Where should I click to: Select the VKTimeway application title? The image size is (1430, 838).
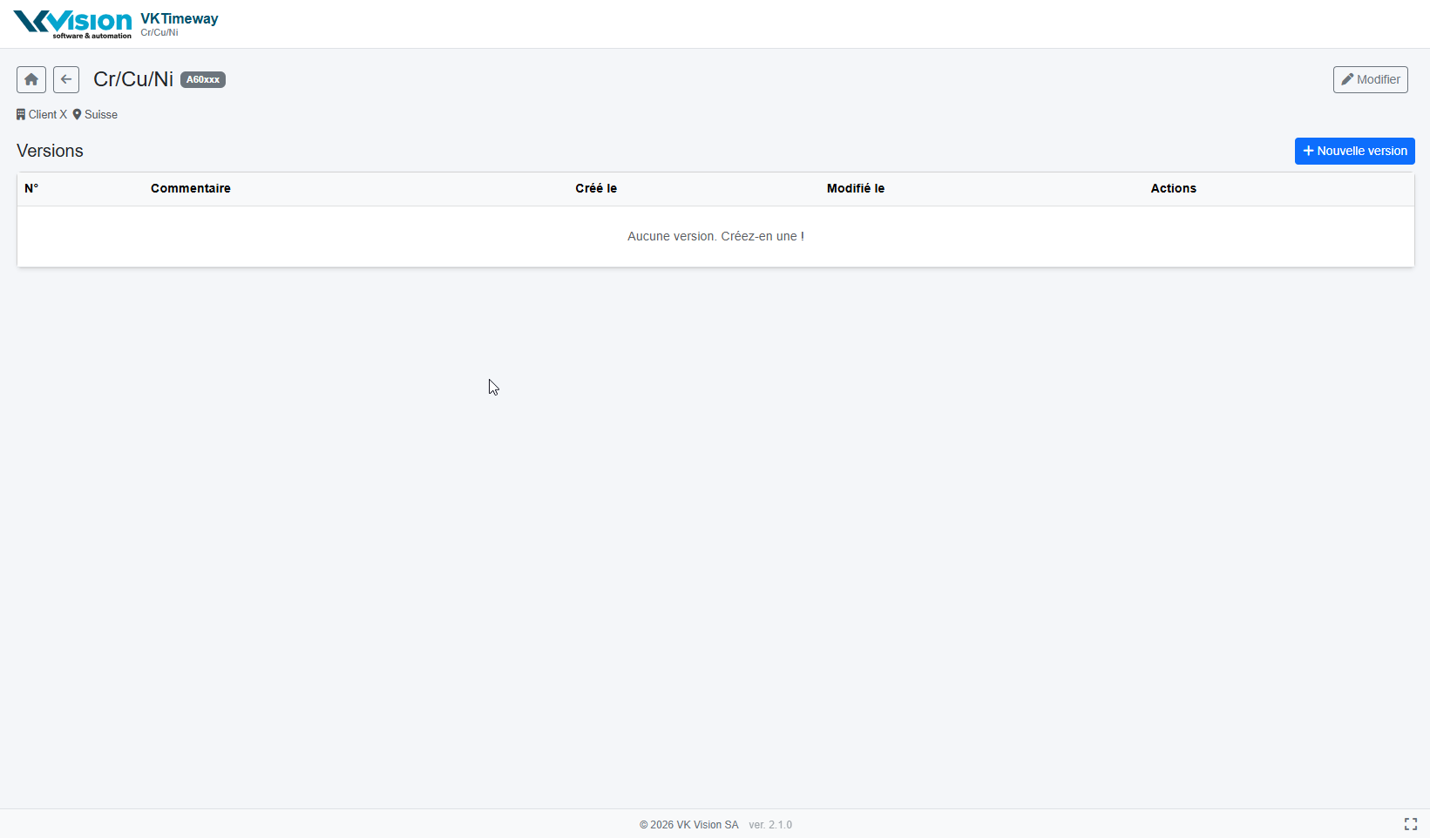pos(180,18)
